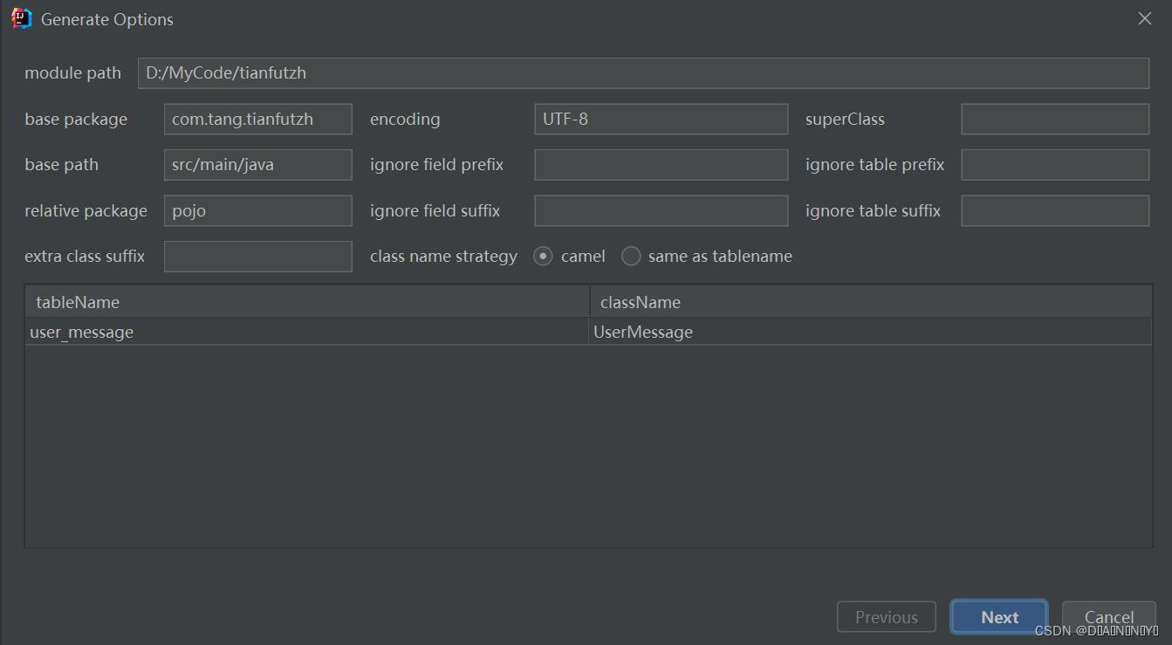
Task: Click the 'class name strategy' label
Action: click(x=443, y=257)
